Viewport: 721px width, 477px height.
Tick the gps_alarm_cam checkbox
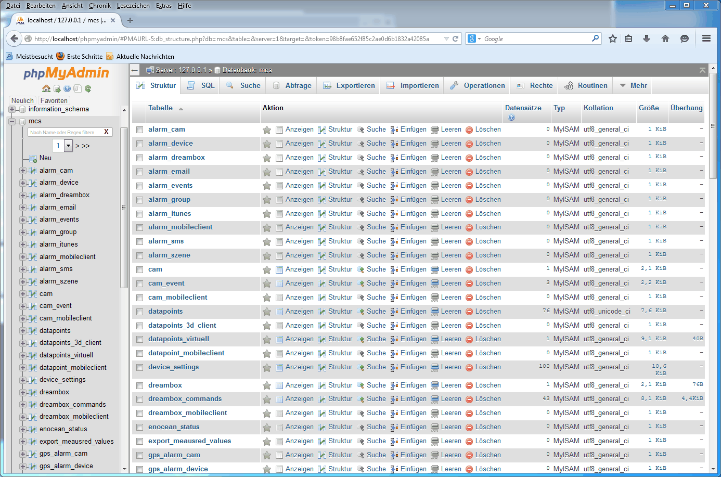click(139, 456)
